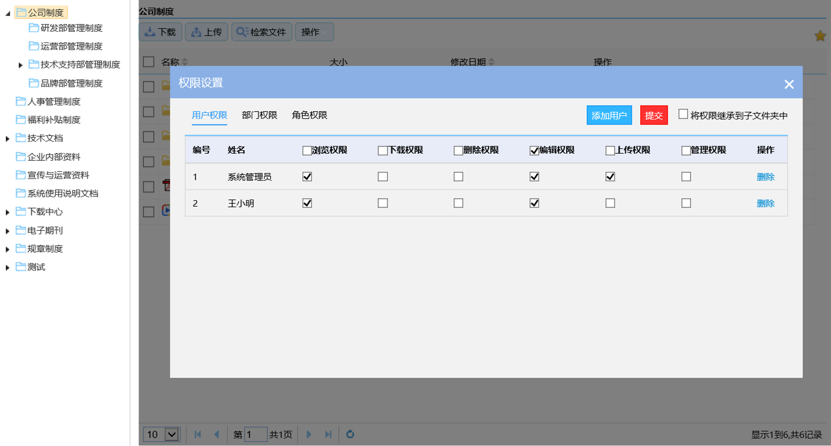Click the 上传 upload toolbar button
This screenshot has height=446, width=831.
click(x=207, y=32)
